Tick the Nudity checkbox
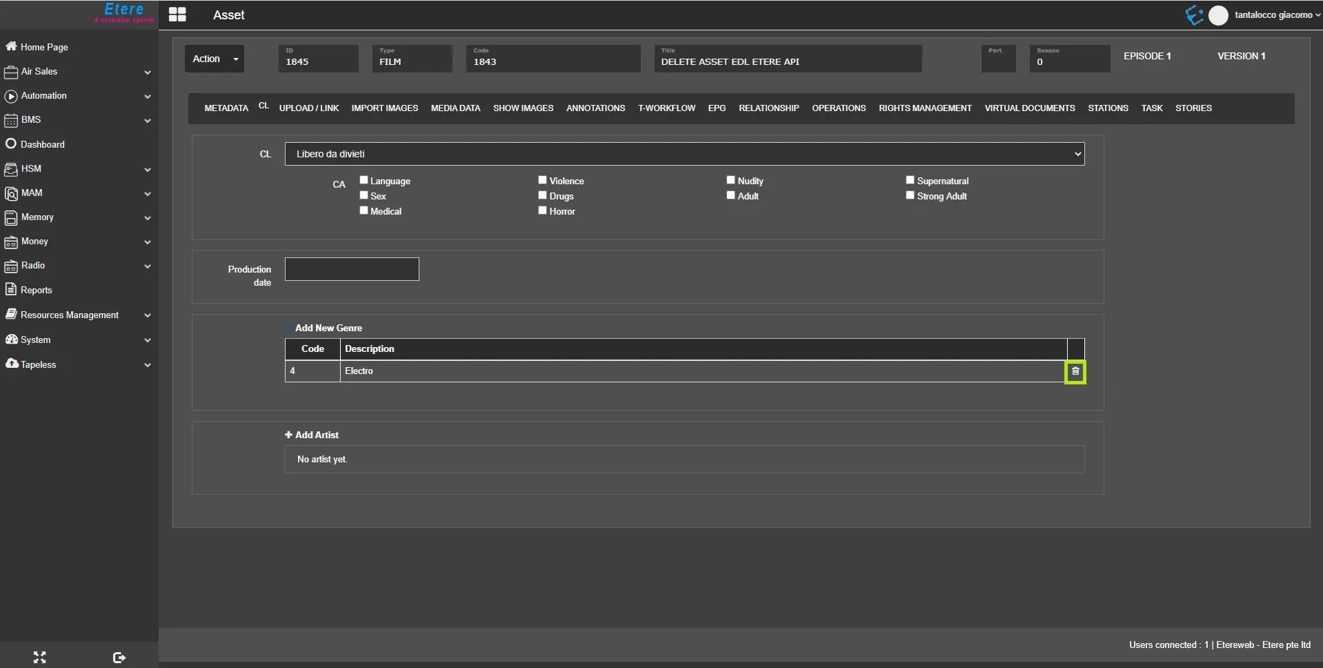Viewport: 1323px width, 668px height. click(x=730, y=180)
